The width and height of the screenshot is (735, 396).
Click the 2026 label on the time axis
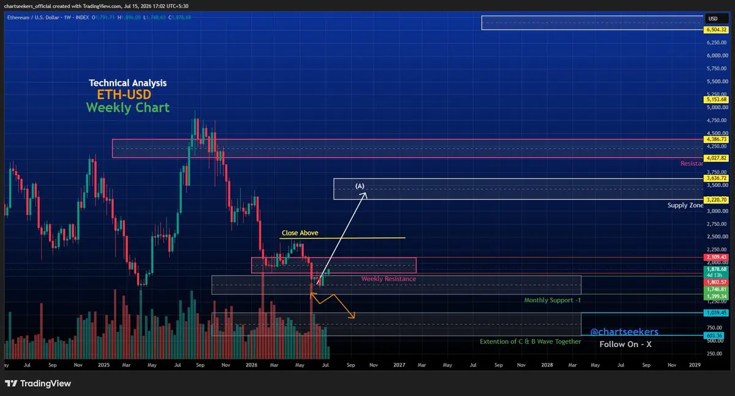click(x=251, y=365)
